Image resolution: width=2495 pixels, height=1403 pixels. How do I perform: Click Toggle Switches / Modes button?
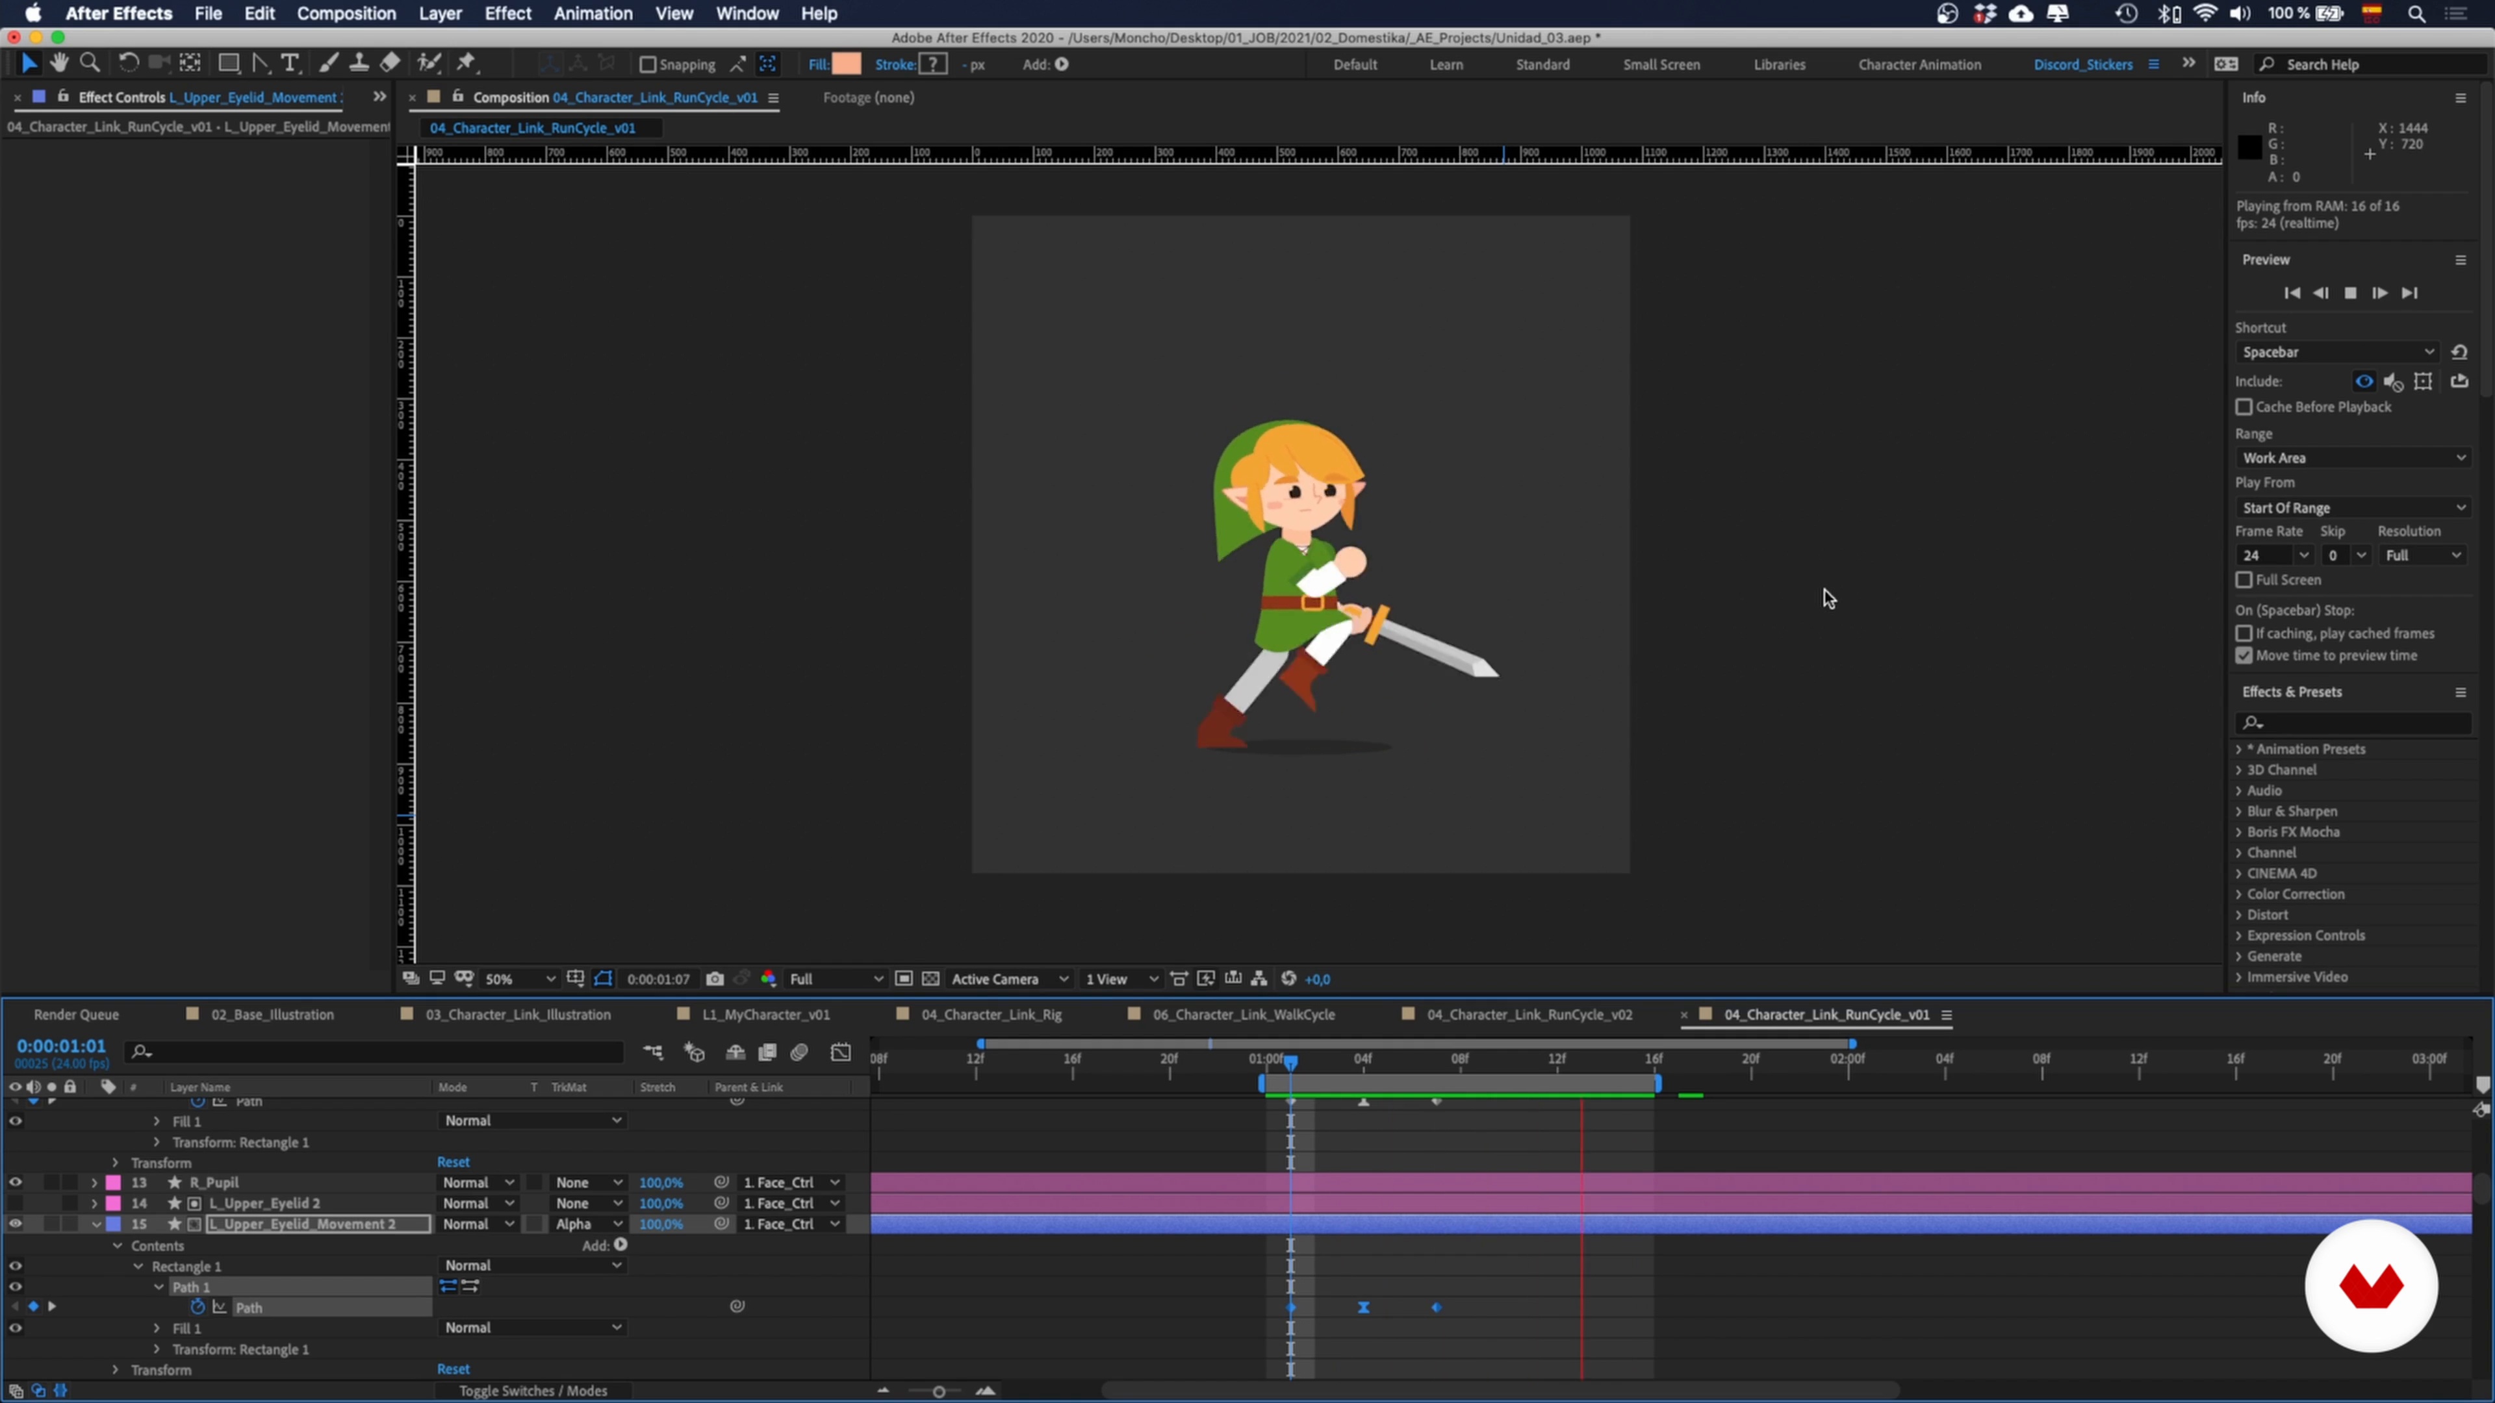pyautogui.click(x=533, y=1391)
